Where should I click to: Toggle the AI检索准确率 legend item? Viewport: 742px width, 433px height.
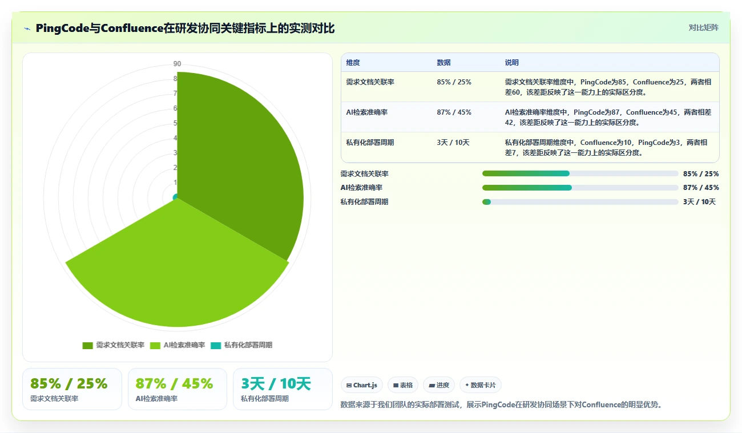click(178, 345)
